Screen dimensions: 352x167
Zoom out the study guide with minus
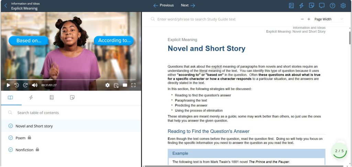coord(302,19)
